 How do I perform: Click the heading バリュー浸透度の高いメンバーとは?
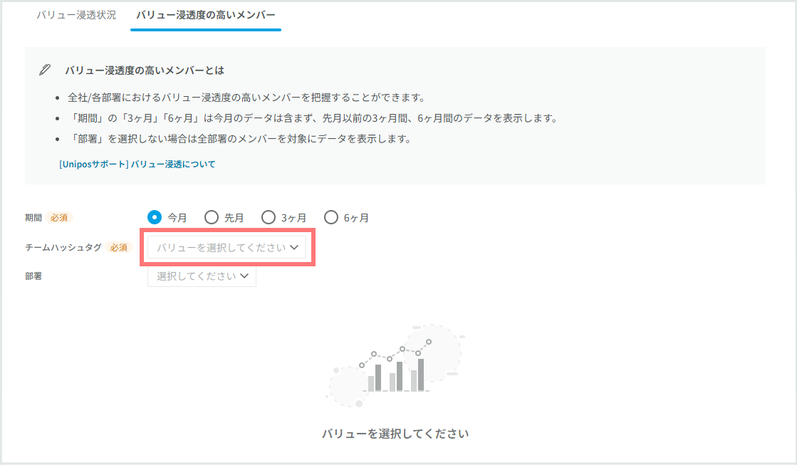coord(145,70)
